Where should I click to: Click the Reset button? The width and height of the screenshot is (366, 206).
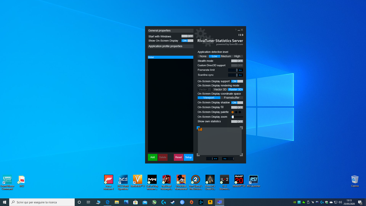(178, 157)
